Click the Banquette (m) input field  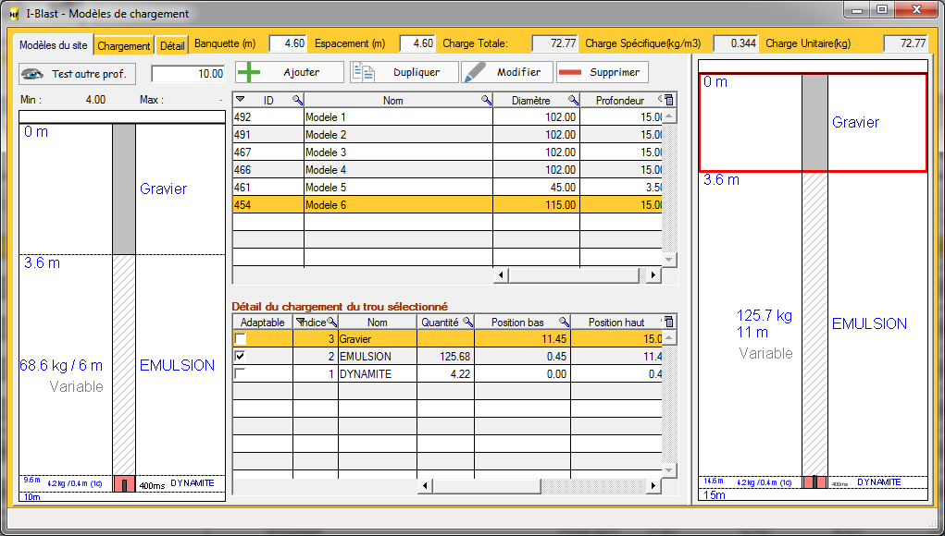[288, 43]
